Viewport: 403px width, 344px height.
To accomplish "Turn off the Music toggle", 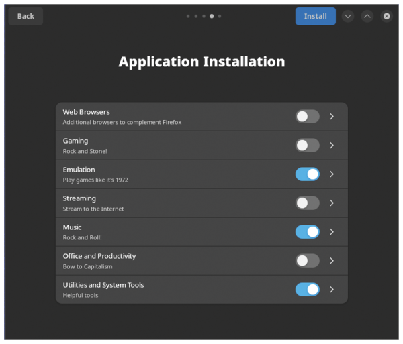I will (x=308, y=232).
